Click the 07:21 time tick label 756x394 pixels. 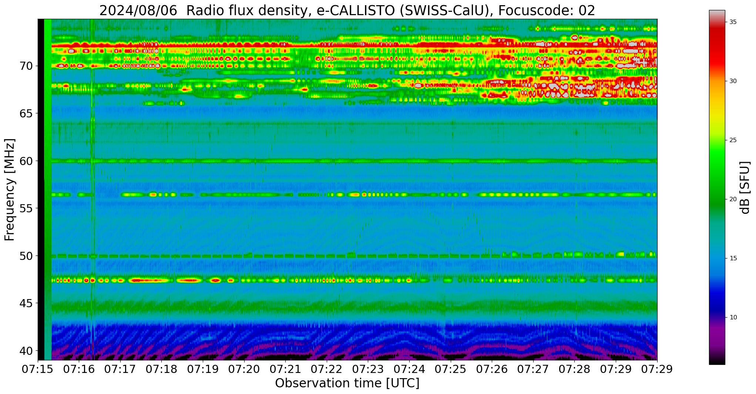coord(286,369)
